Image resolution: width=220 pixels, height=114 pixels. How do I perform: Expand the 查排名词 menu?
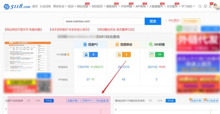pyautogui.click(x=60, y=6)
